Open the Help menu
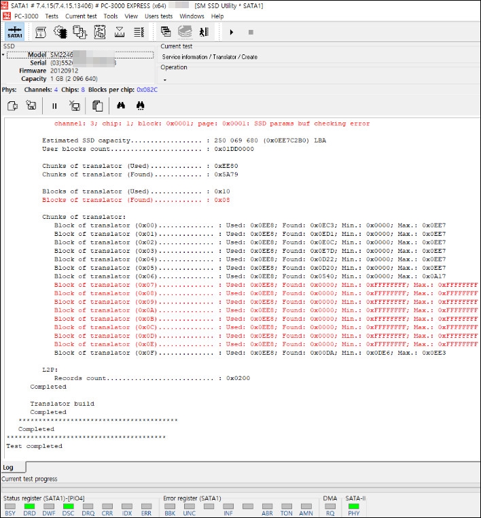 pyautogui.click(x=217, y=16)
